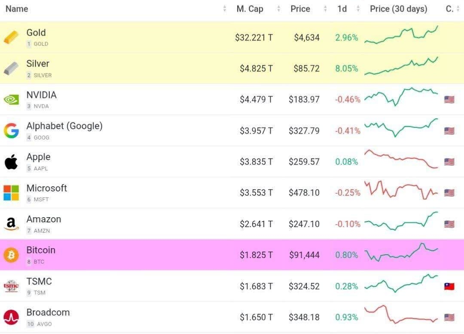Sort by Price column header

tap(300, 9)
